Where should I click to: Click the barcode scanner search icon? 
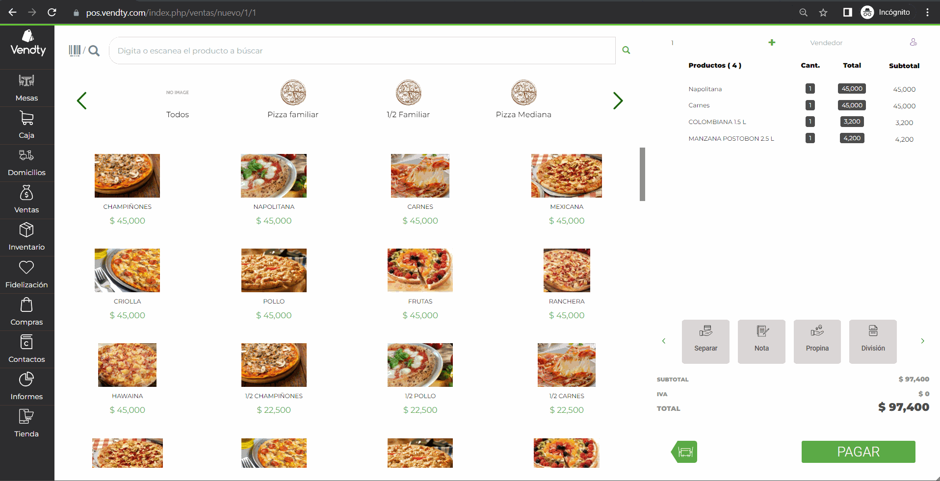pyautogui.click(x=84, y=51)
